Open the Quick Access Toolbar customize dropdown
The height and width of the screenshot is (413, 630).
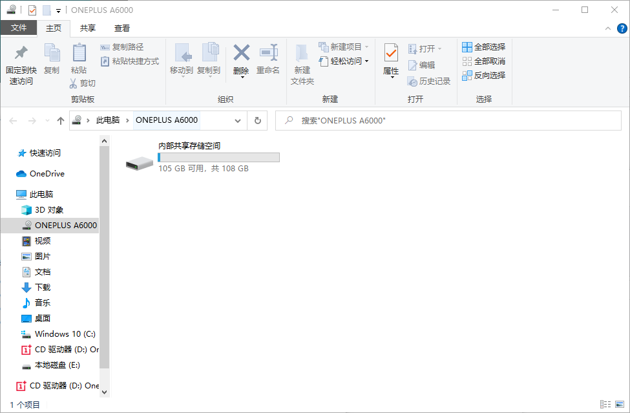coord(58,11)
